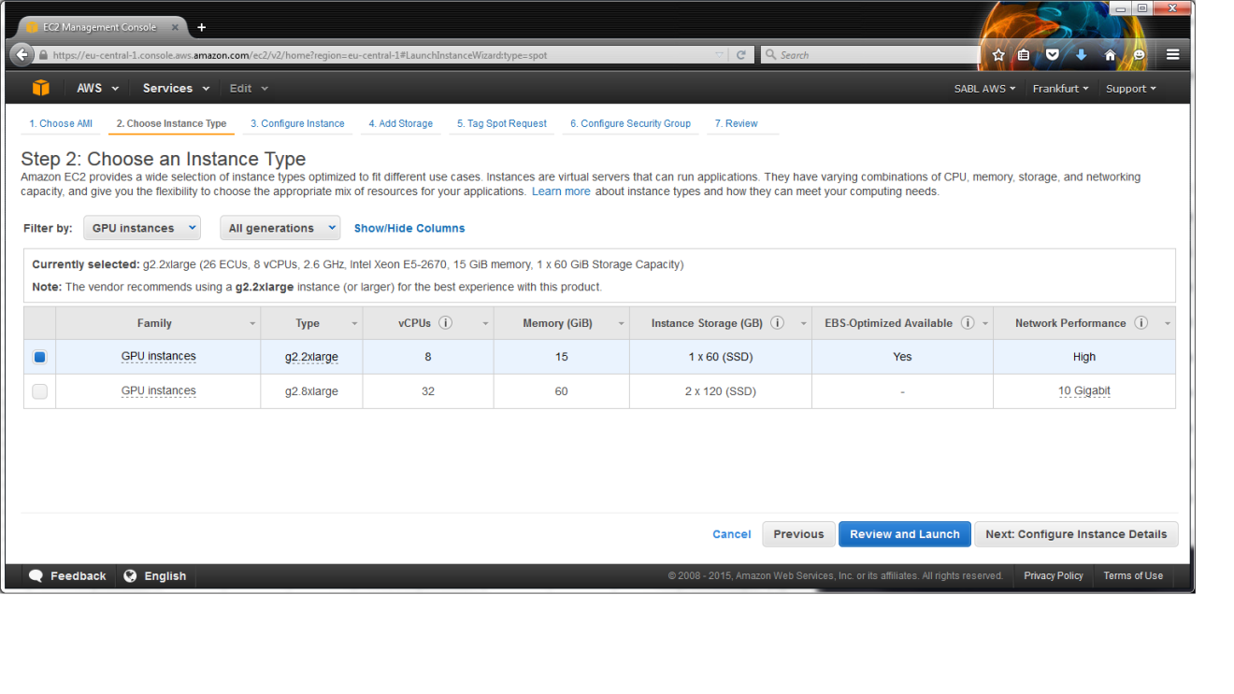Image resolution: width=1234 pixels, height=694 pixels.
Task: Go to 6. Configure Security Group tab
Action: tap(630, 123)
